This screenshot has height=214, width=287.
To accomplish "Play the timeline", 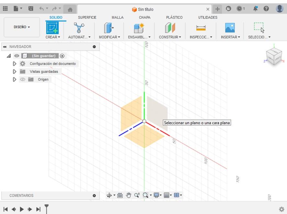I will (22, 209).
